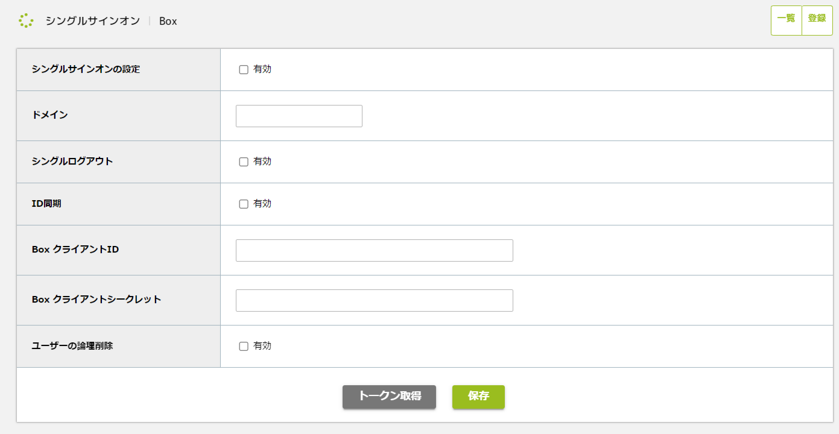Click the Box クライアントID input field
This screenshot has width=839, height=434.
coord(374,251)
